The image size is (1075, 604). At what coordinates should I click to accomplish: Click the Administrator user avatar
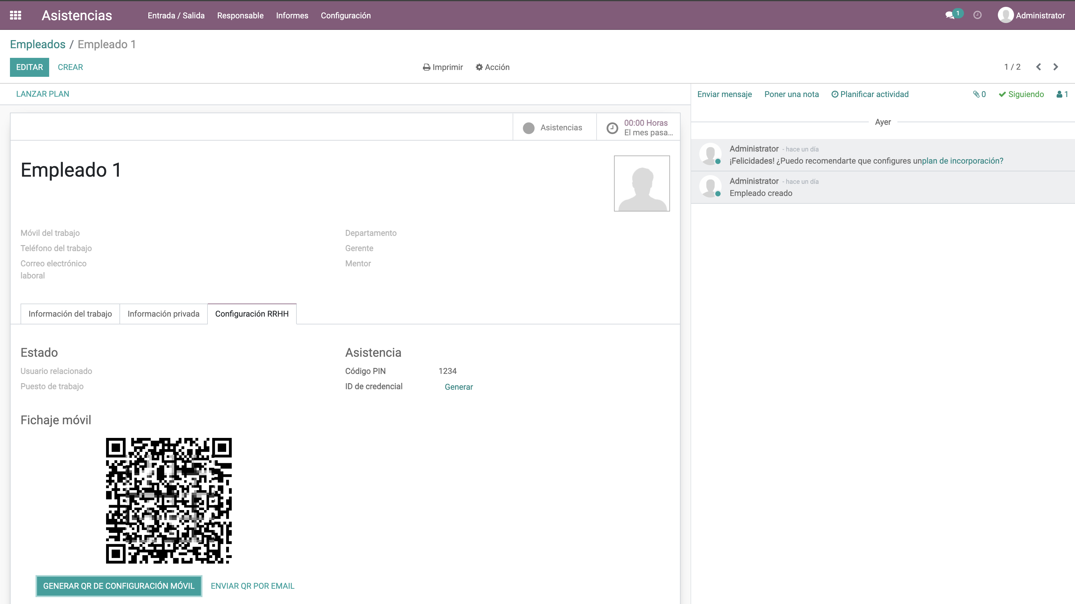[x=1005, y=16]
